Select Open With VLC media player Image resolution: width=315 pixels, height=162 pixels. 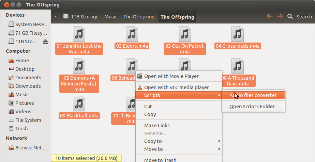pyautogui.click(x=176, y=87)
